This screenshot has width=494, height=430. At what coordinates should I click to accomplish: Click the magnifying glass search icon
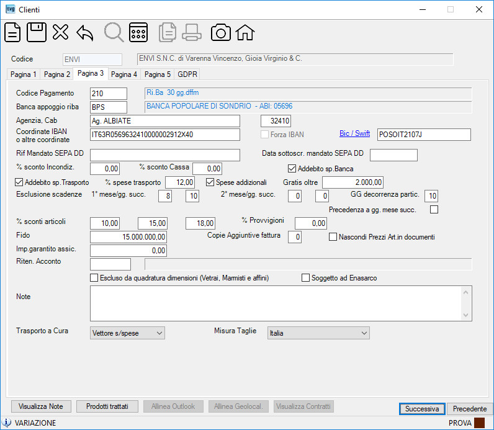coord(114,32)
